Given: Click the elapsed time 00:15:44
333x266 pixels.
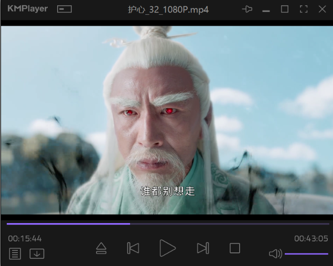Looking at the screenshot, I should pyautogui.click(x=25, y=238).
